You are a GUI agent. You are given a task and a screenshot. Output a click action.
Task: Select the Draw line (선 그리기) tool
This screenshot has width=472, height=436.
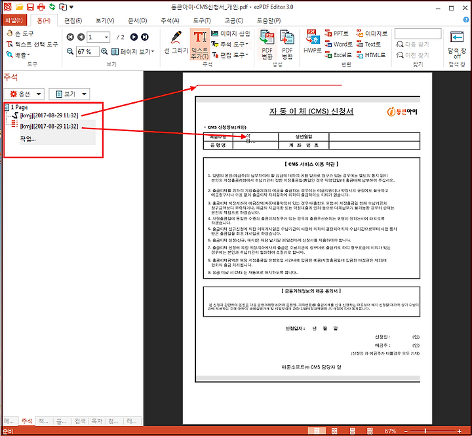point(176,43)
